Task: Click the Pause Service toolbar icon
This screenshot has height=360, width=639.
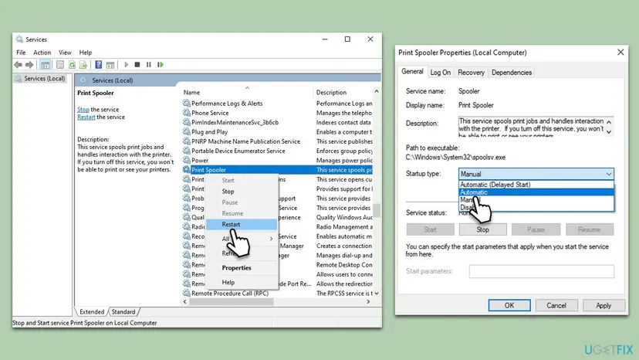Action: [149, 64]
